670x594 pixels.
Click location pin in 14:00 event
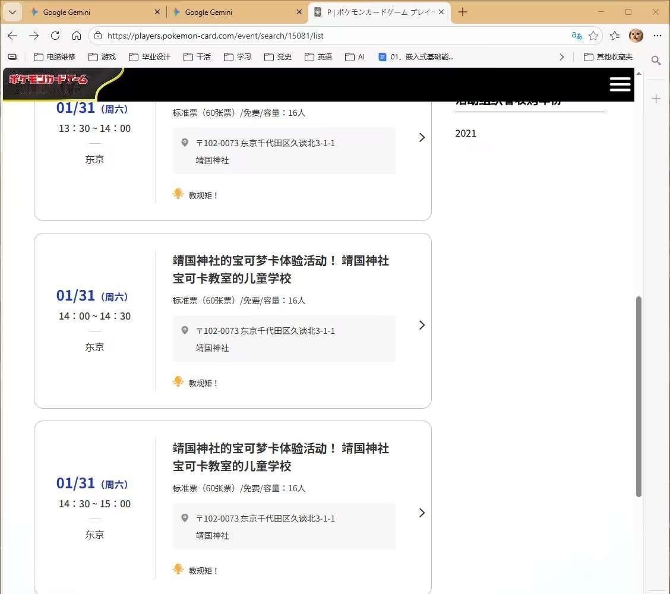[185, 330]
